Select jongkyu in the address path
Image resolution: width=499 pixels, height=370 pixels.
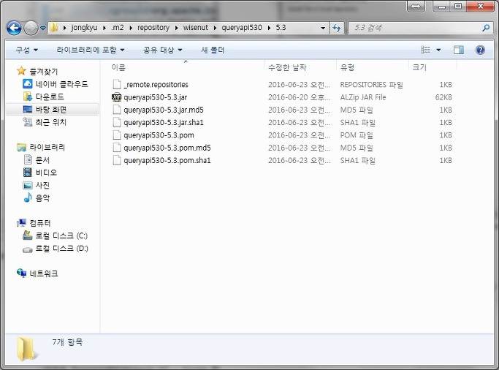84,28
